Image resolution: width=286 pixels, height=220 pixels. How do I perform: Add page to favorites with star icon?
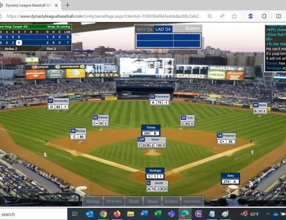point(234,16)
